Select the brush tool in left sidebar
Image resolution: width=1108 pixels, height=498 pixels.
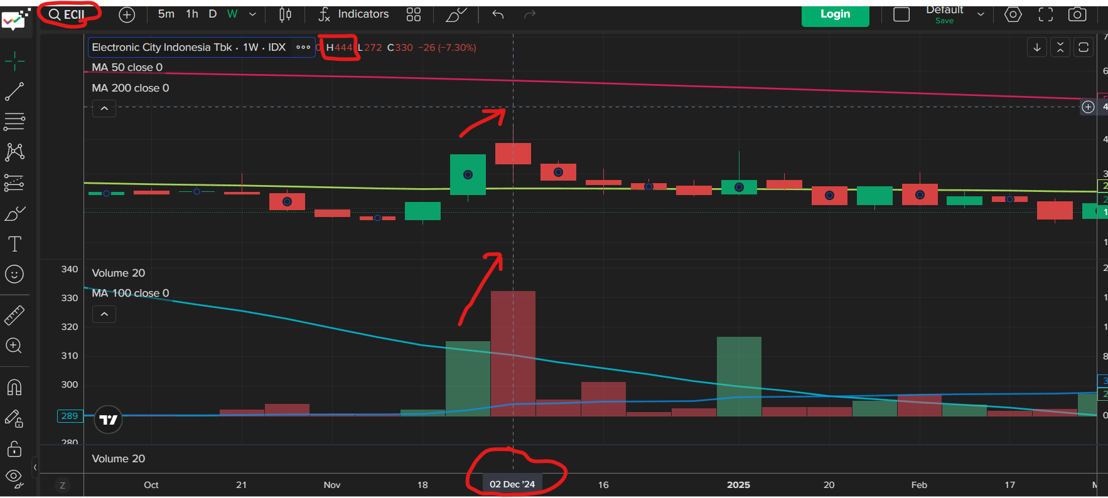(x=14, y=213)
